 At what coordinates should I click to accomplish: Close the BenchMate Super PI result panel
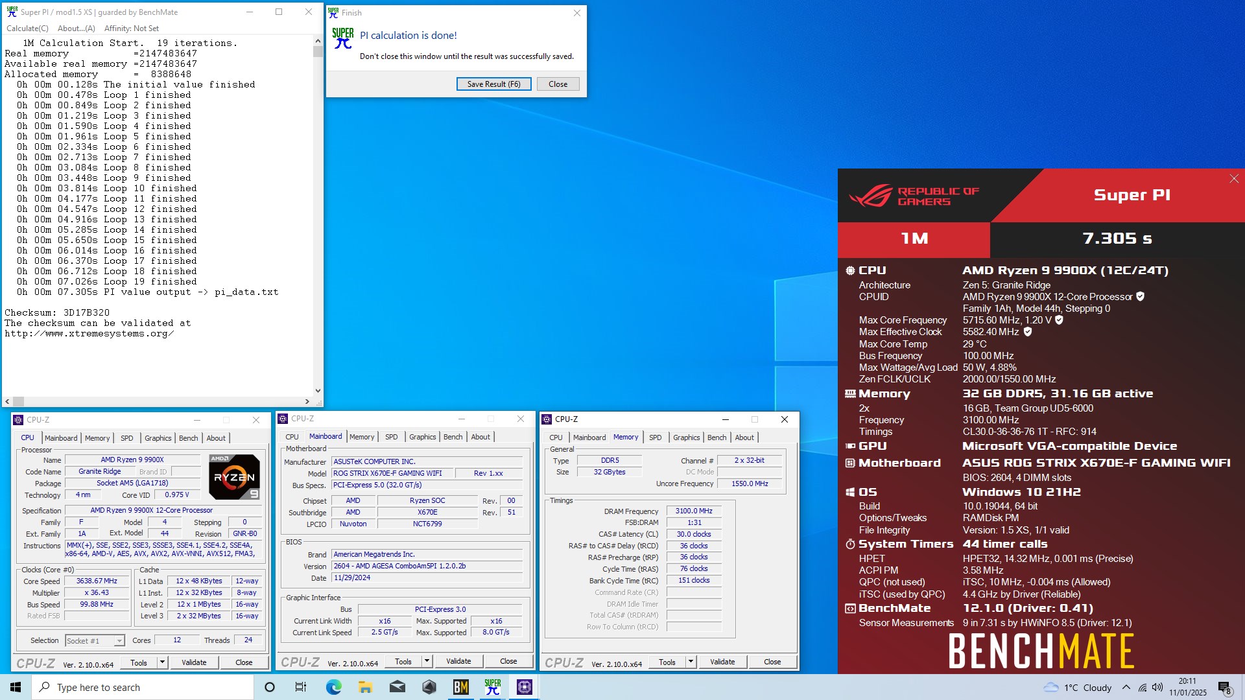point(1234,179)
